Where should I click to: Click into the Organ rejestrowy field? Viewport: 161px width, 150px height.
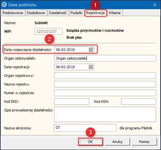point(105,76)
